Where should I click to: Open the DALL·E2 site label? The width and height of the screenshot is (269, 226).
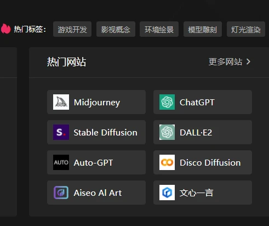click(x=196, y=132)
